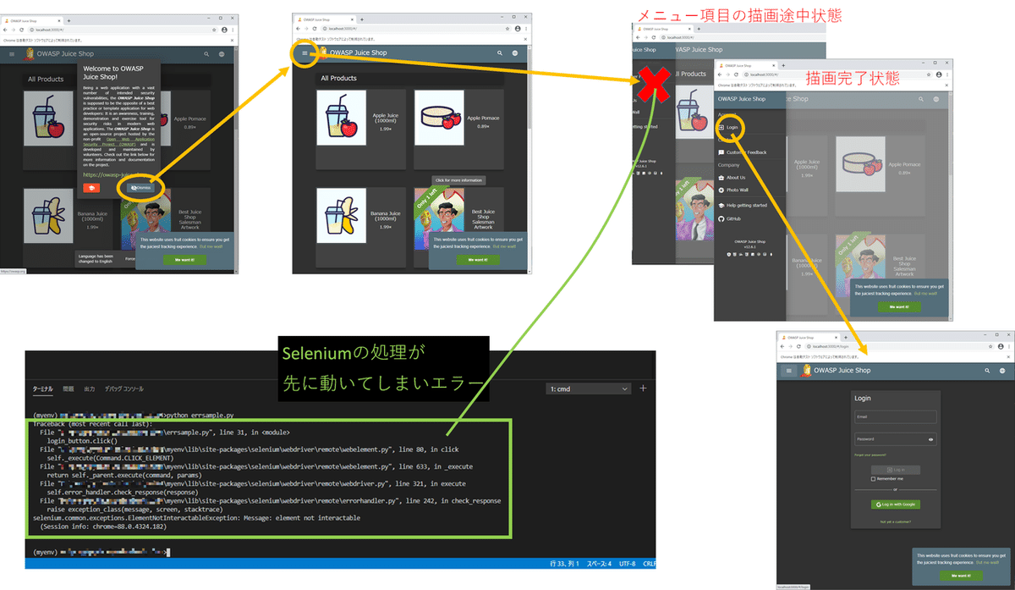Click search icon in the sidebar menu window
This screenshot has height=590, width=1015.
click(919, 99)
